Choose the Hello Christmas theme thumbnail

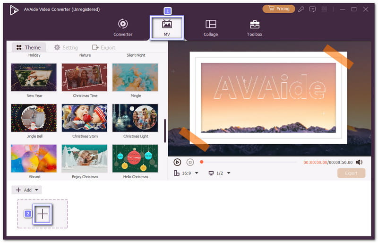pos(135,158)
